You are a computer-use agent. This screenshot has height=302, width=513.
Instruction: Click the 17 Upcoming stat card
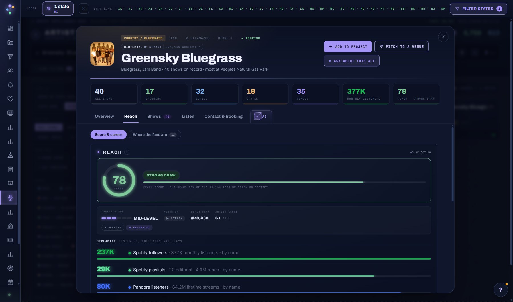(x=164, y=94)
